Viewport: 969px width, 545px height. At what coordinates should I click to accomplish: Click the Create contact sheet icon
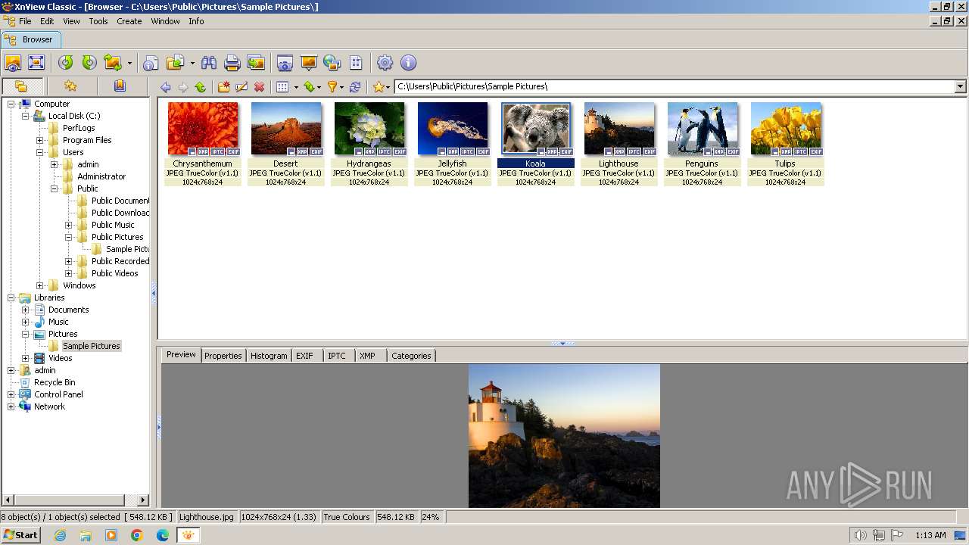(x=356, y=63)
